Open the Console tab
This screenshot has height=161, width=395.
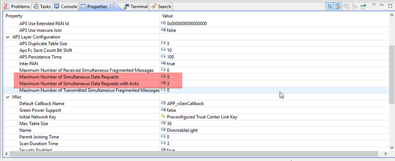pos(66,6)
